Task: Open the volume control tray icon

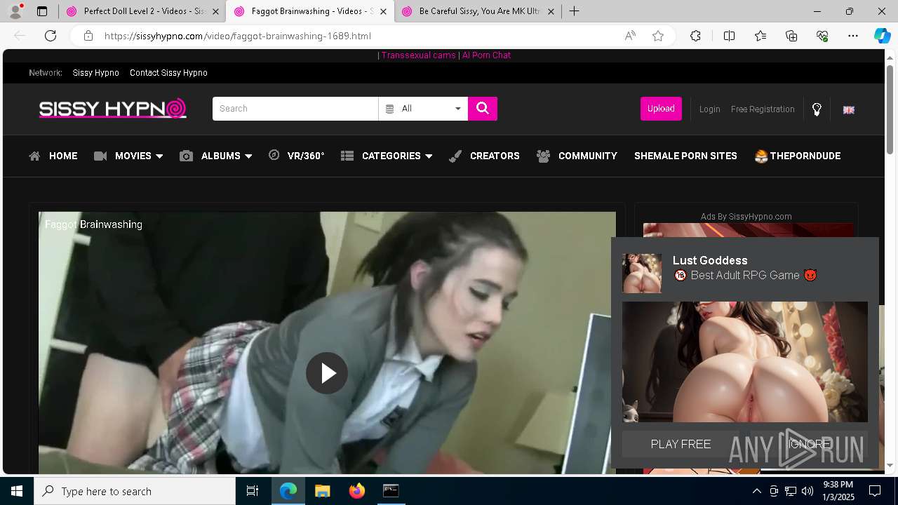Action: (x=807, y=491)
